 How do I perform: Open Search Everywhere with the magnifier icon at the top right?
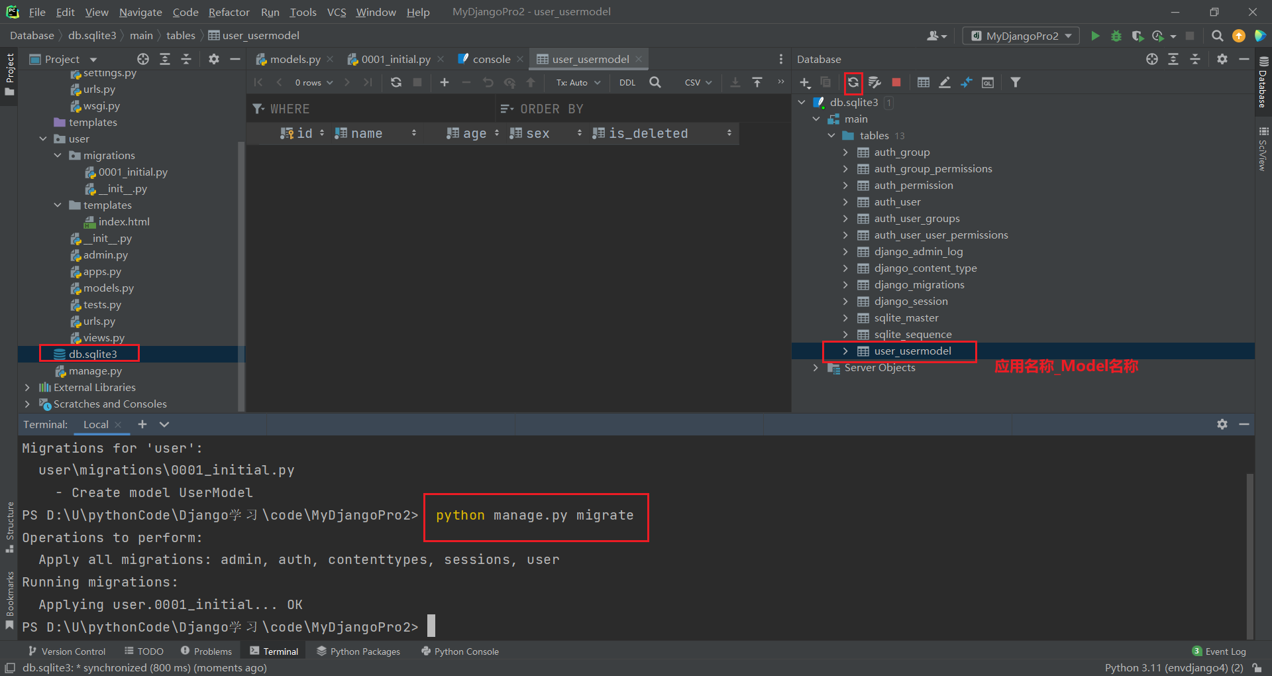click(x=1217, y=36)
